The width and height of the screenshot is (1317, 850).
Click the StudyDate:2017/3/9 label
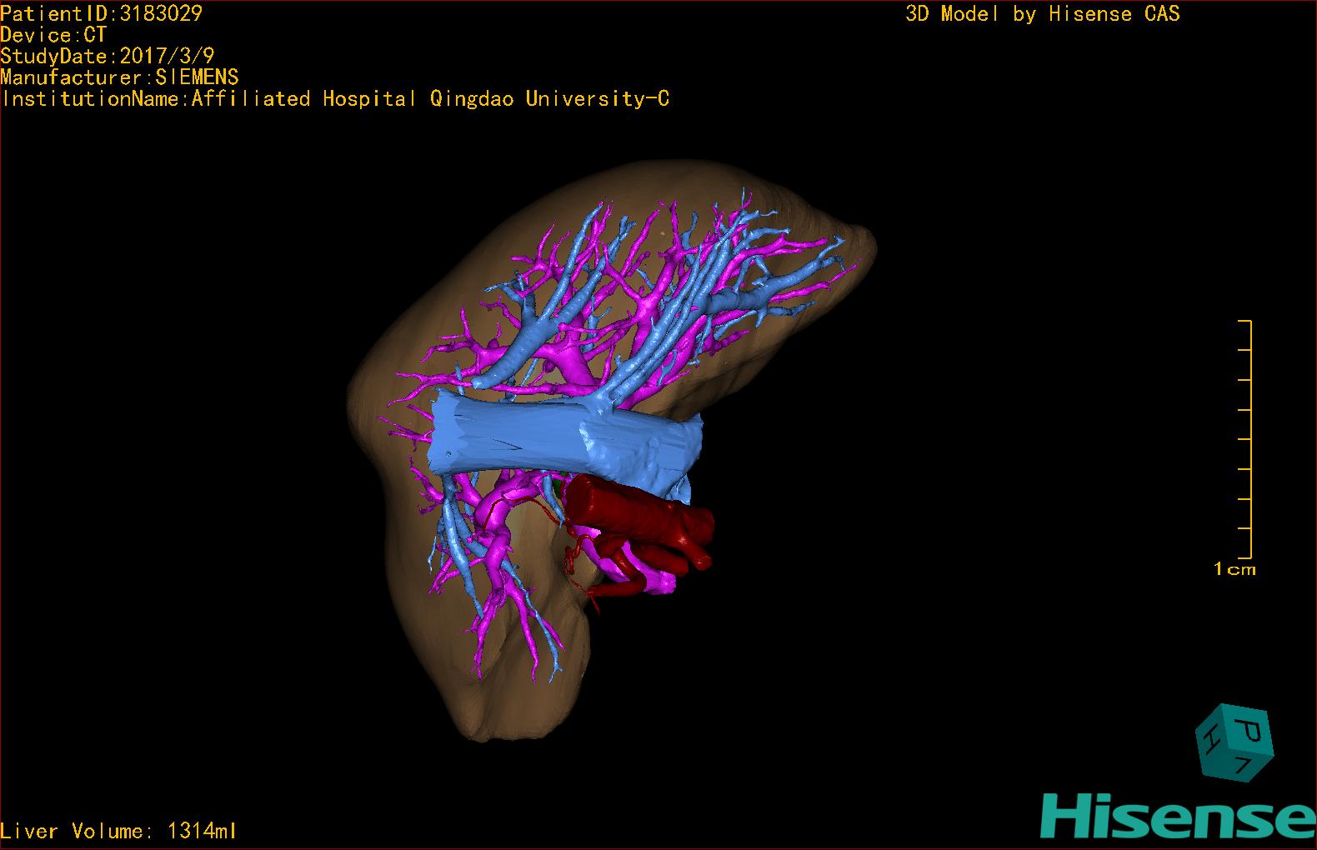(x=108, y=57)
